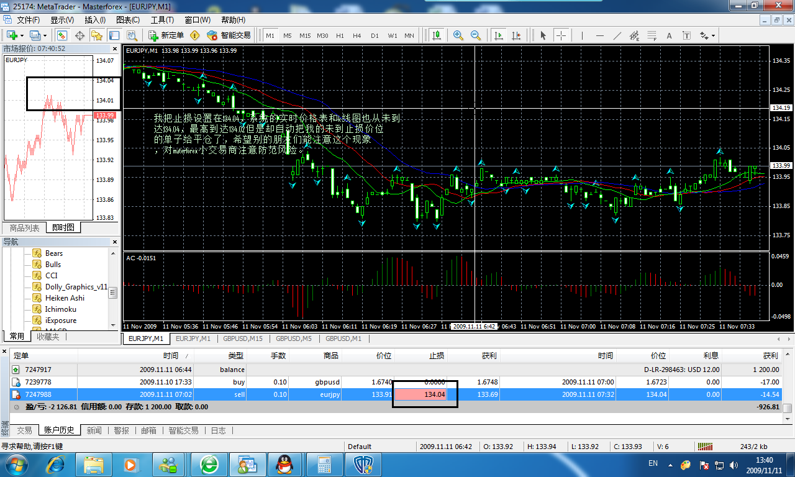
Task: Select the candlestick chart type icon
Action: (x=437, y=35)
